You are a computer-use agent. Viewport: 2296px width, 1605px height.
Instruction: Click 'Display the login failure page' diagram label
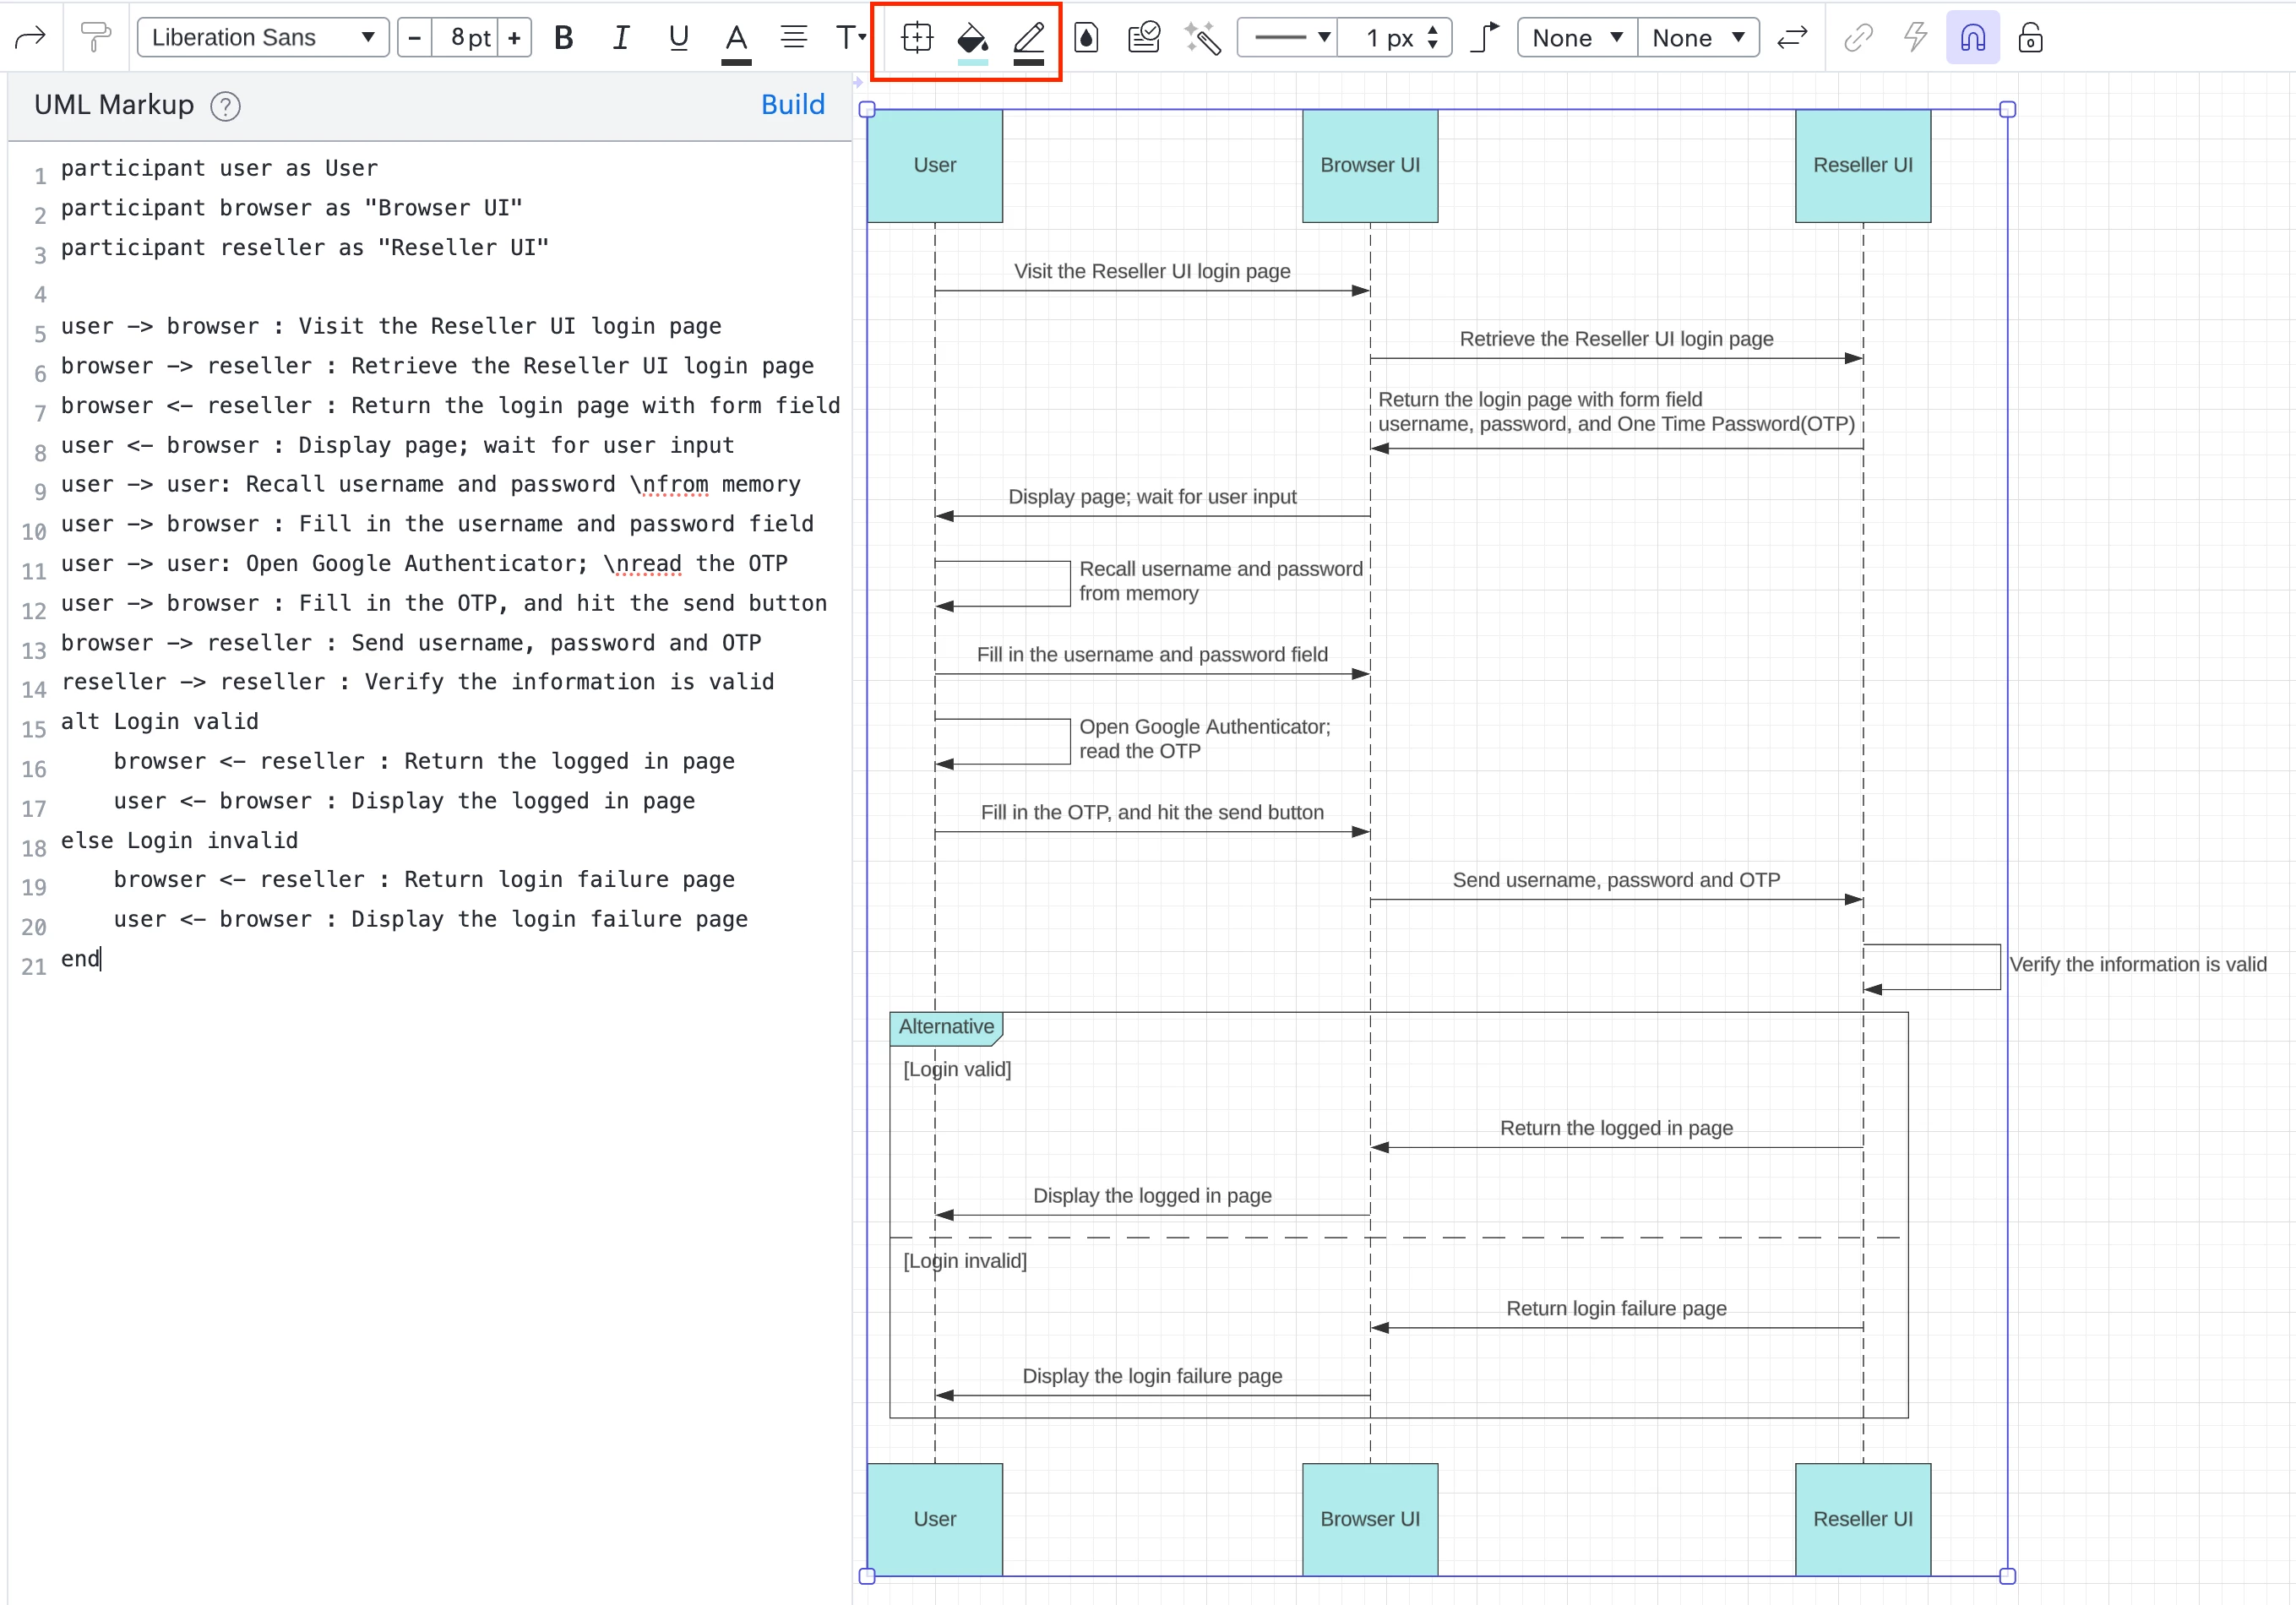click(x=1152, y=1377)
